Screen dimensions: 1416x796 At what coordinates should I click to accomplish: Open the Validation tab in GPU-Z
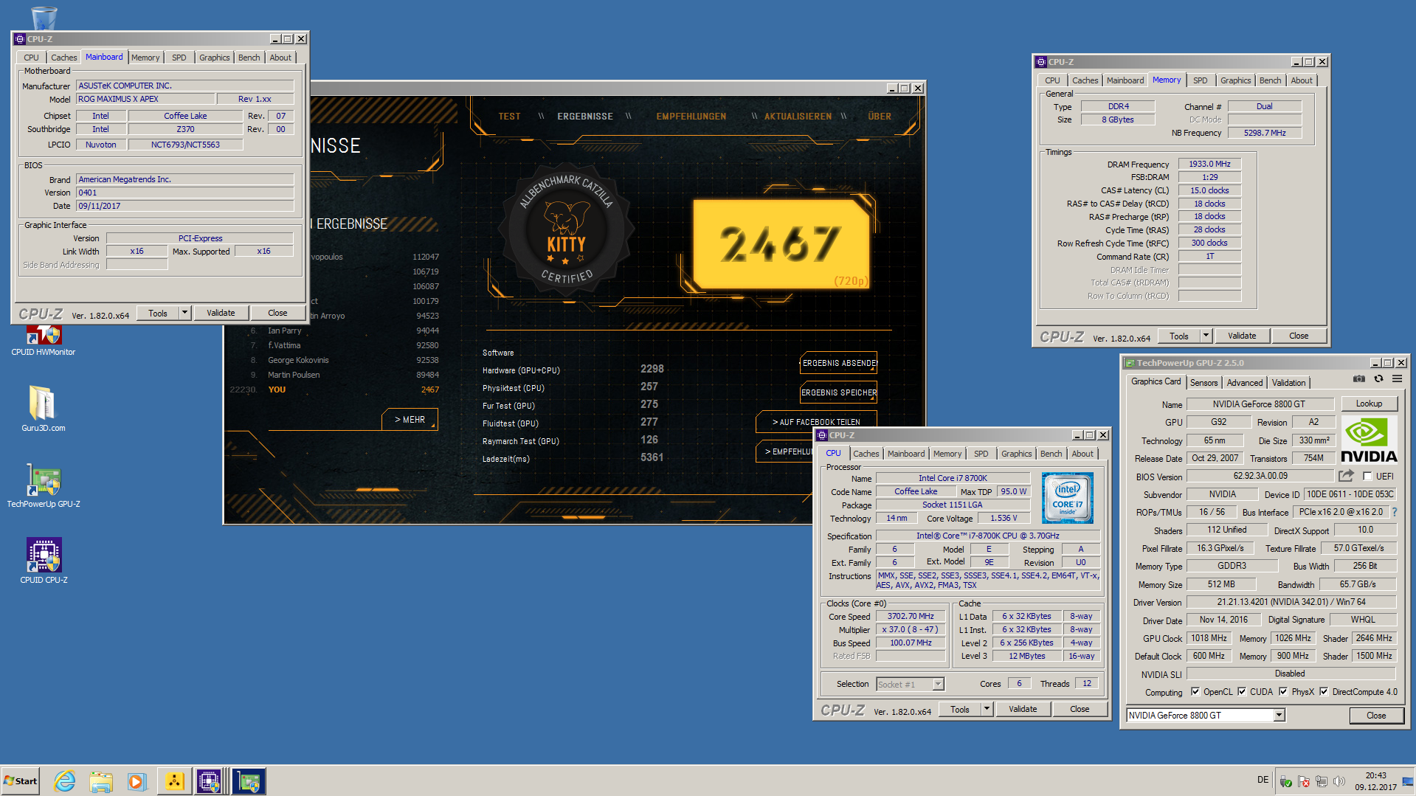pyautogui.click(x=1288, y=383)
